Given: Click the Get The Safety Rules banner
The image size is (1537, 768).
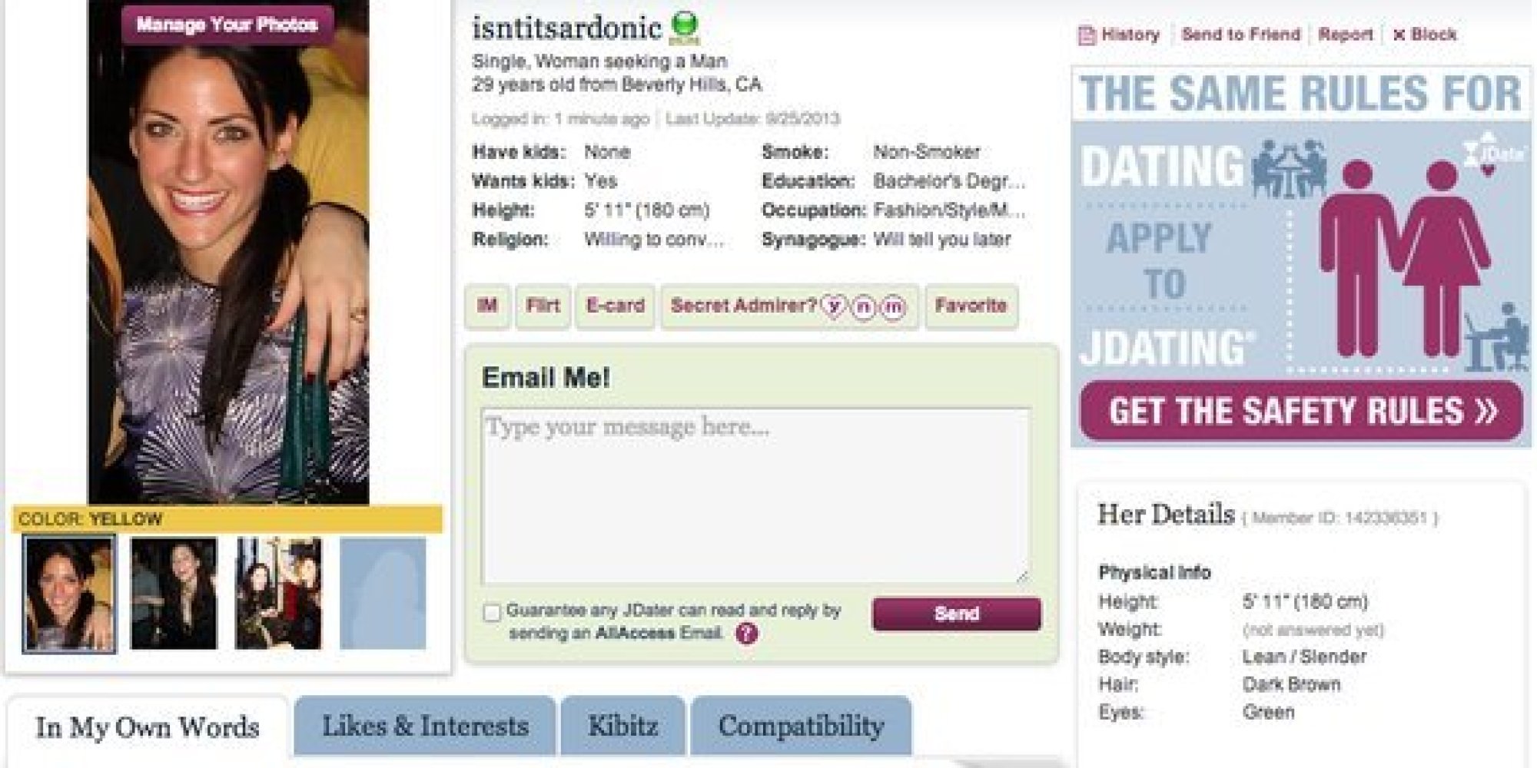Looking at the screenshot, I should click(x=1300, y=411).
